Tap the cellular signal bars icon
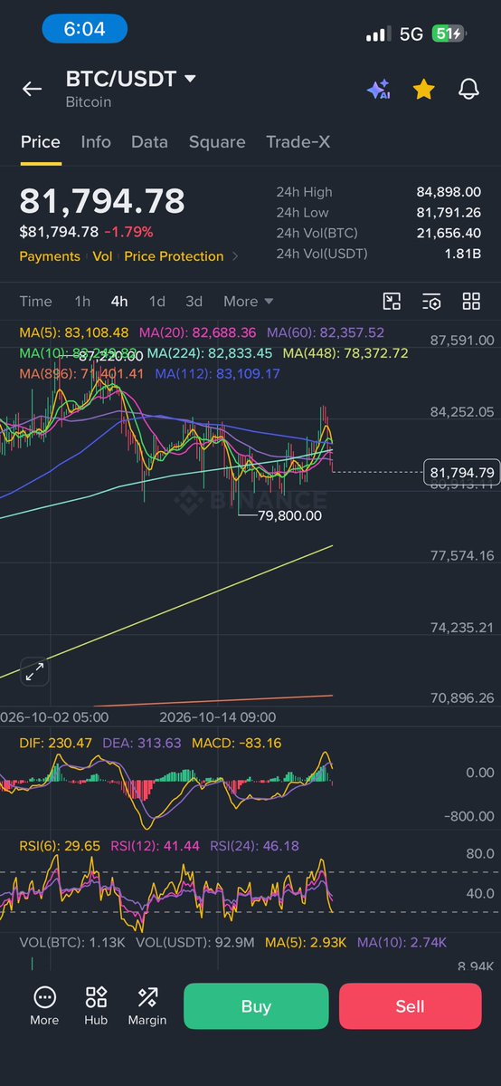The height and width of the screenshot is (1086, 501). [379, 34]
